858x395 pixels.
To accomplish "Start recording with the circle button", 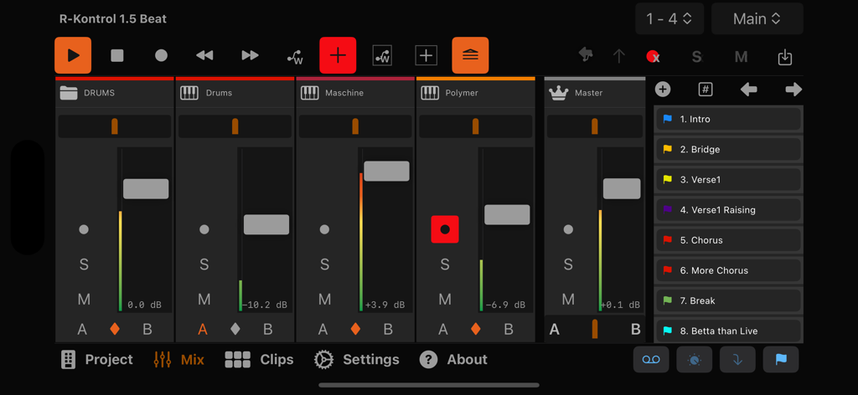I will pos(161,55).
